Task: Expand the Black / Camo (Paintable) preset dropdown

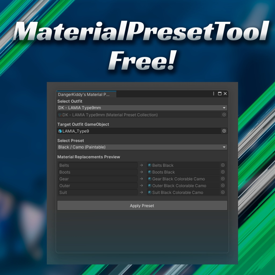Action: point(142,147)
